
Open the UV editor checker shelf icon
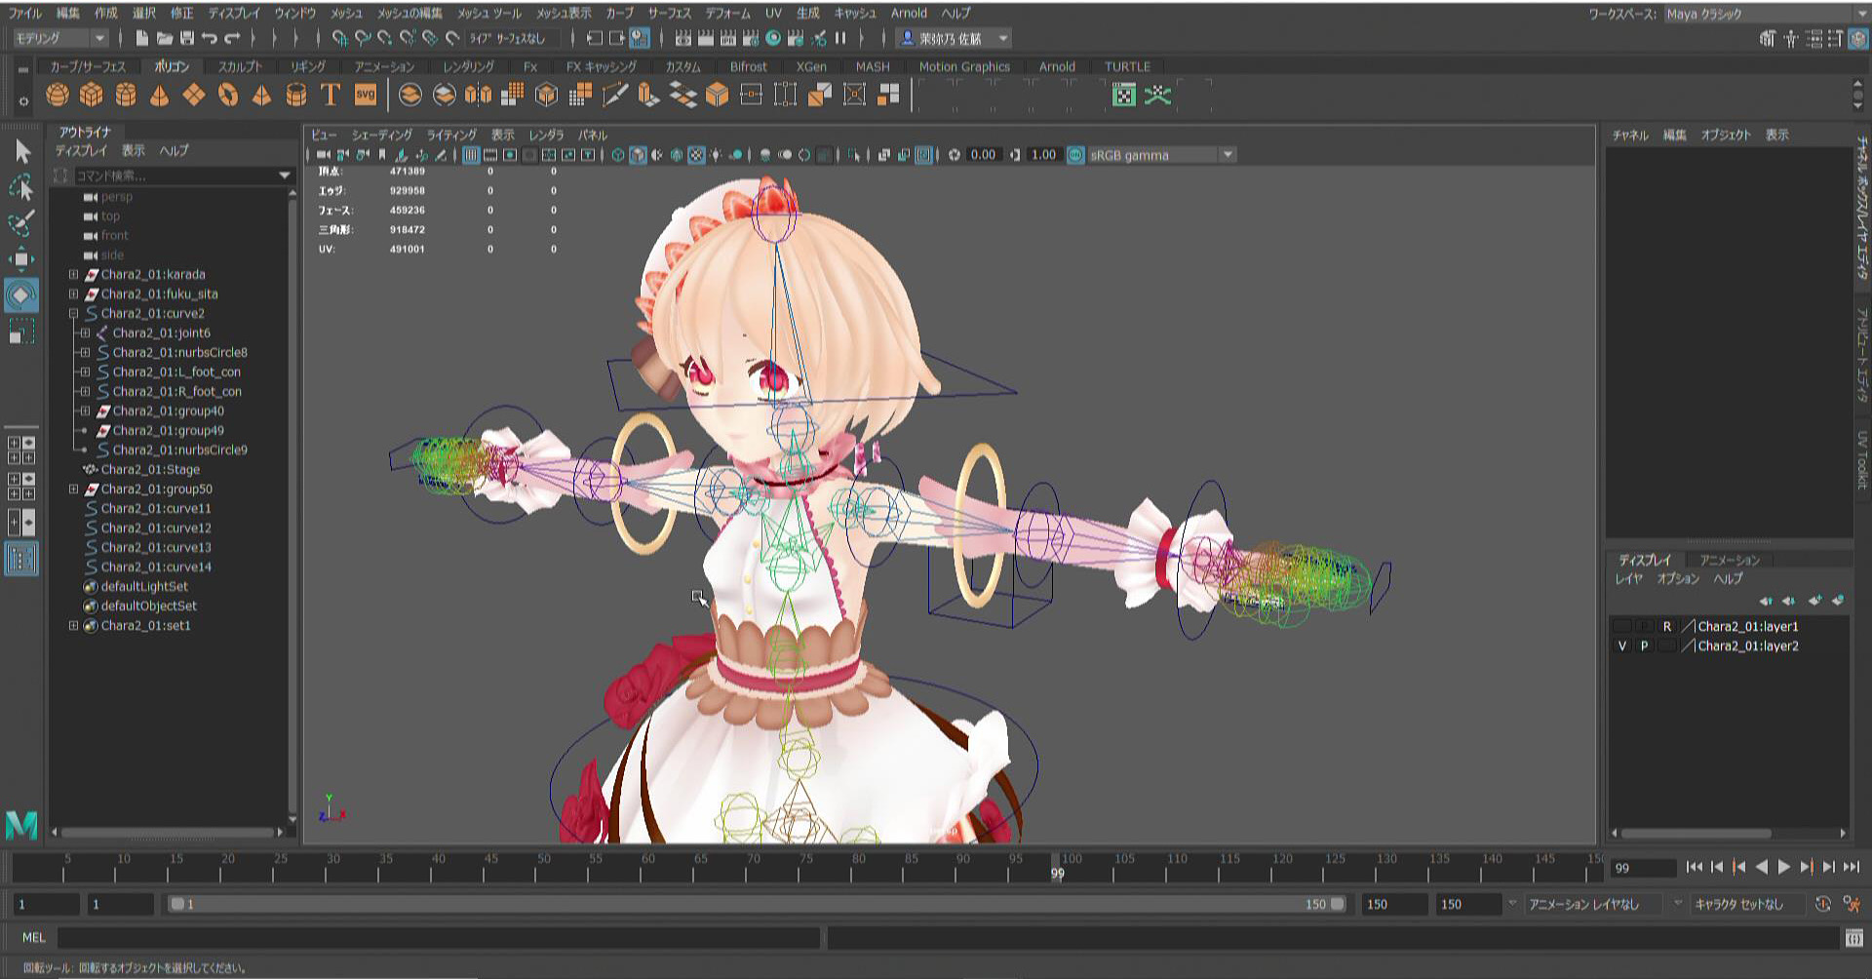(x=1124, y=95)
